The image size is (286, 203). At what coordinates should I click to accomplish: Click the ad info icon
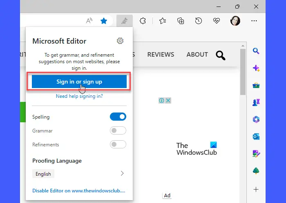tap(162, 100)
